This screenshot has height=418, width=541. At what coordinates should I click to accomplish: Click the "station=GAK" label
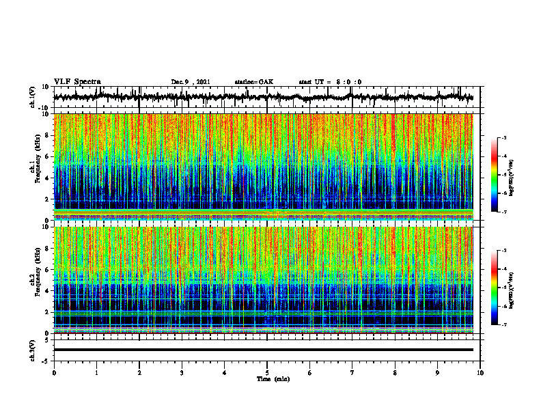254,82
